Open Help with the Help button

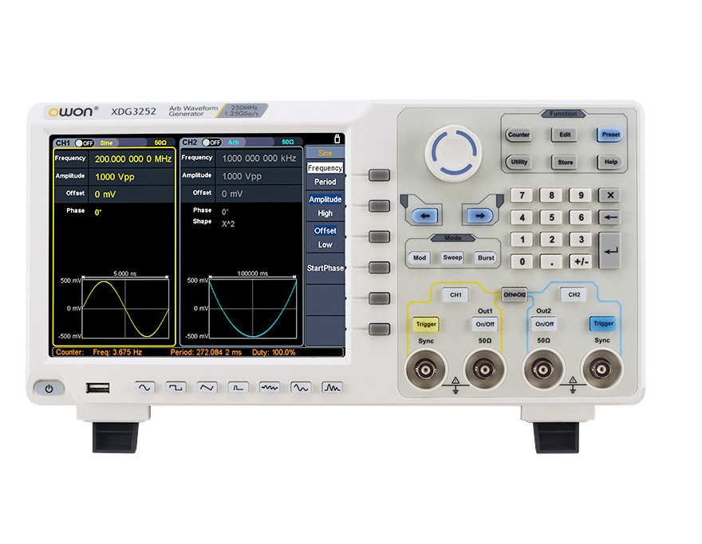point(610,162)
